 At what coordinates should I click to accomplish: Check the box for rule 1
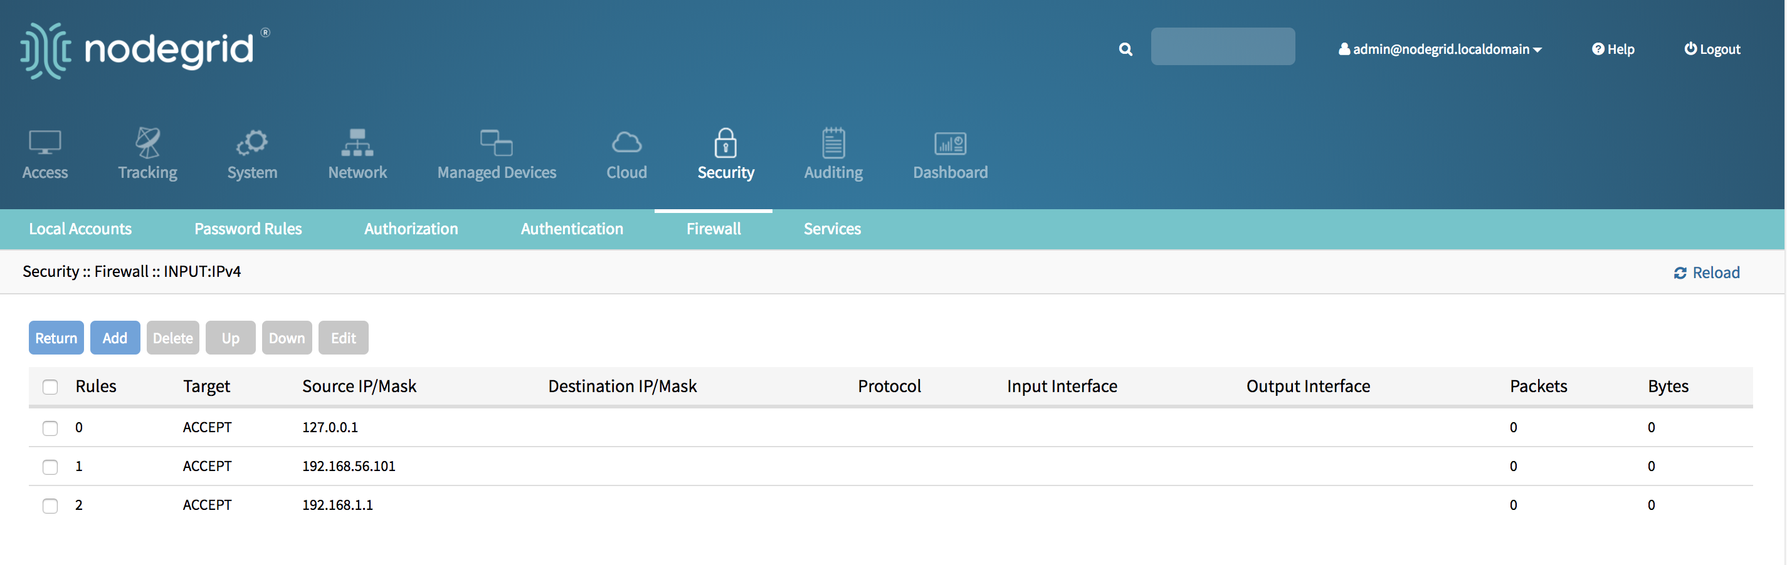point(50,467)
